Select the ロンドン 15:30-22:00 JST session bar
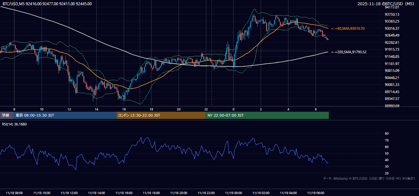Image resolution: width=419 pixels, height=196 pixels. [x=161, y=115]
